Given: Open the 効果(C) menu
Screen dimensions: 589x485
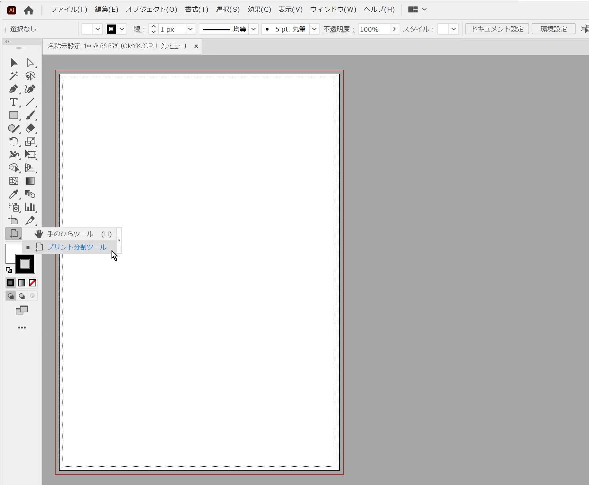Looking at the screenshot, I should pyautogui.click(x=259, y=10).
